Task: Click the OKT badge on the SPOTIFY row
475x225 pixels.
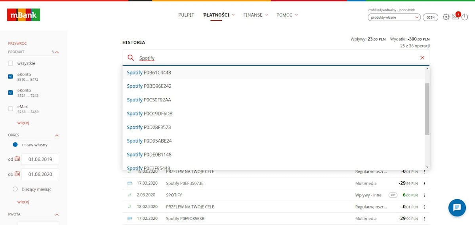Action: pos(393,195)
